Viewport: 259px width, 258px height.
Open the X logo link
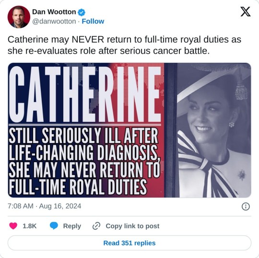coord(246,12)
